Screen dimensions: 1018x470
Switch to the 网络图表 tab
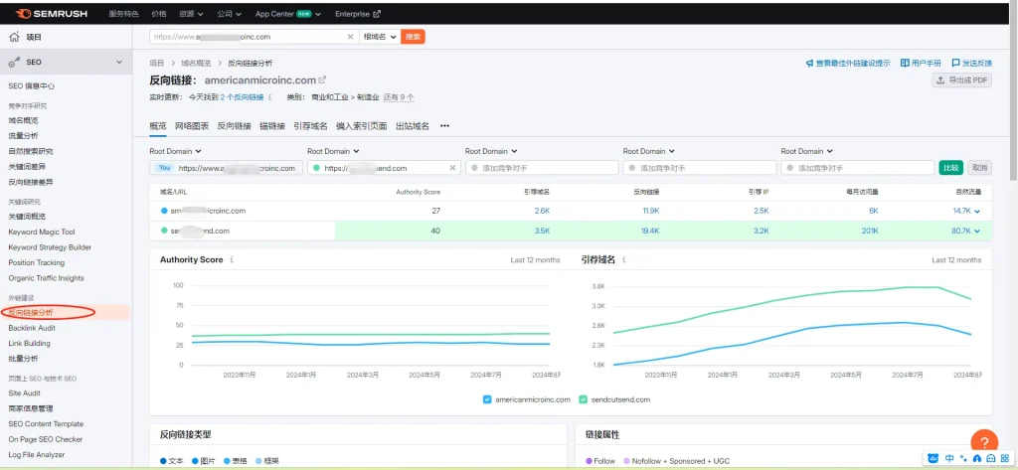[192, 126]
